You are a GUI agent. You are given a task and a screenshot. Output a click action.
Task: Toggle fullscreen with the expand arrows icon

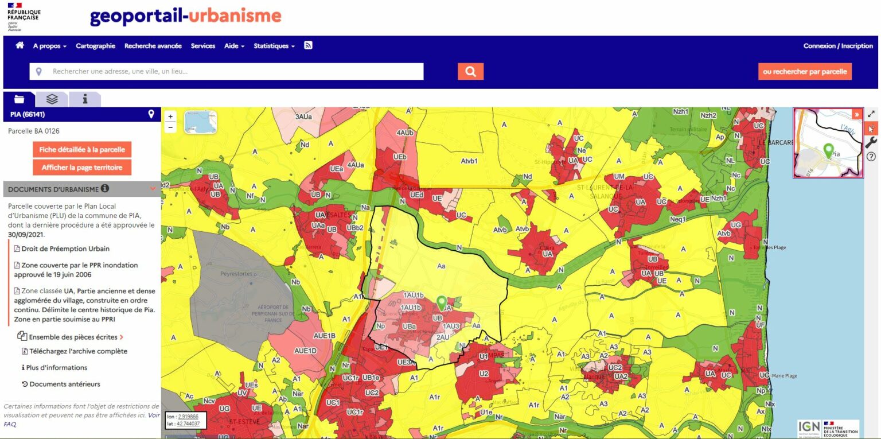[872, 114]
